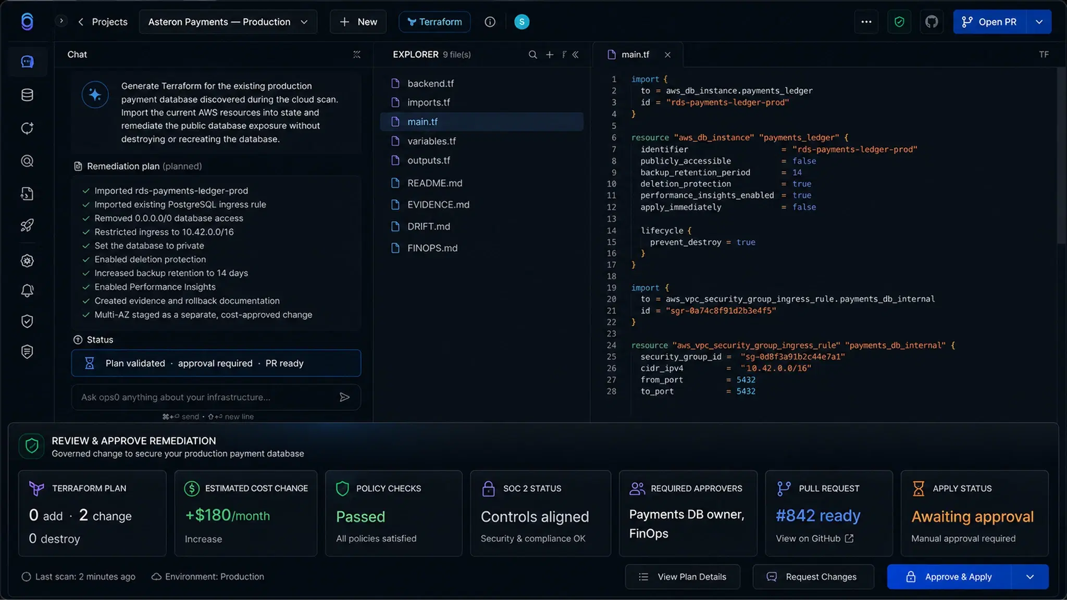Click the S user avatar
Viewport: 1067px width, 600px height.
click(x=522, y=22)
